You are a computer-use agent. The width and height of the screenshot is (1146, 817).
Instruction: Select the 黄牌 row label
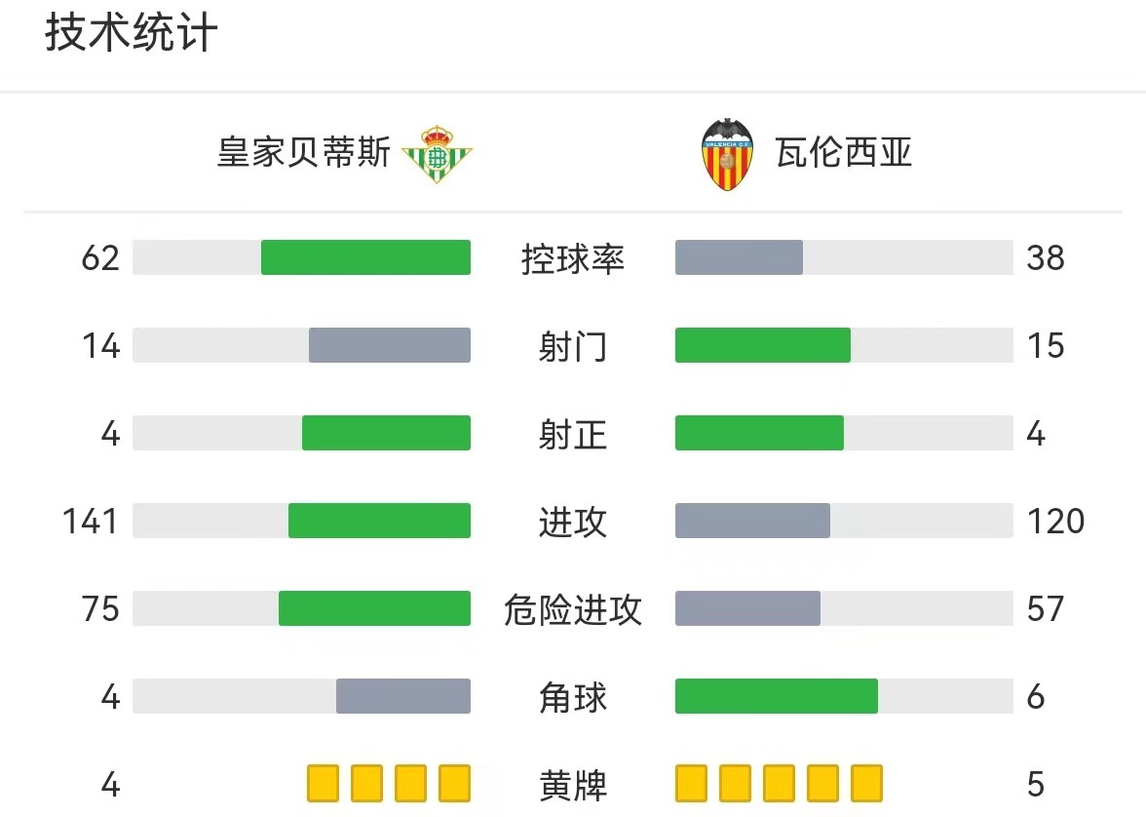click(x=573, y=785)
